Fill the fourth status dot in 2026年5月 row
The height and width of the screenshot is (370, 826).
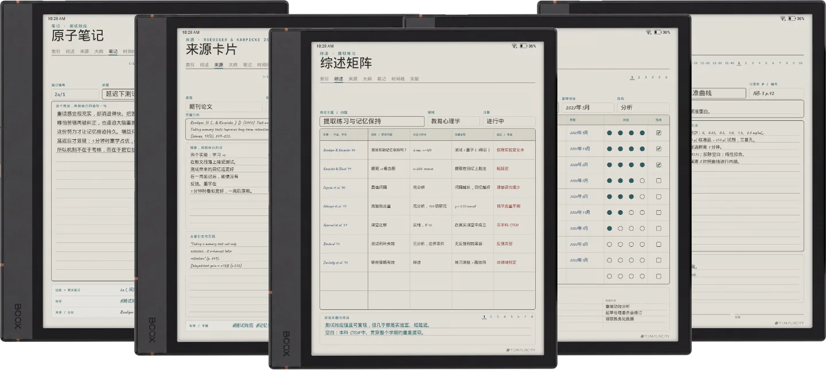tap(642, 180)
